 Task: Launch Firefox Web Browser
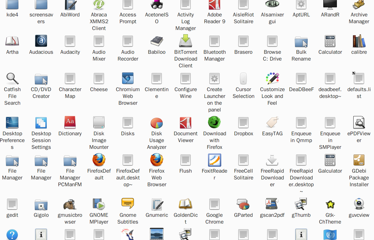(x=157, y=160)
